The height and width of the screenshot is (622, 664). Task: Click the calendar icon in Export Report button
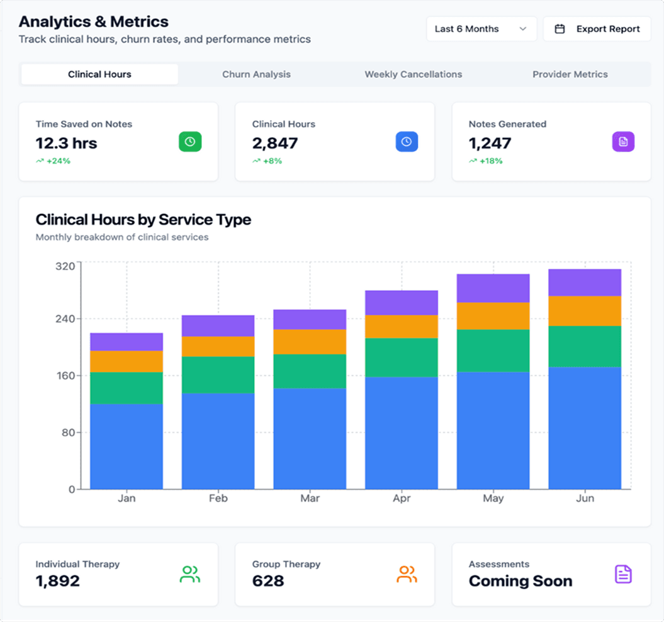(x=560, y=29)
